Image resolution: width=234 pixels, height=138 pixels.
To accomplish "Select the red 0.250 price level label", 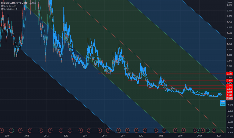I will (x=229, y=89).
